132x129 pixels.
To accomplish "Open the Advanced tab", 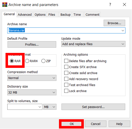I will 25,15.
